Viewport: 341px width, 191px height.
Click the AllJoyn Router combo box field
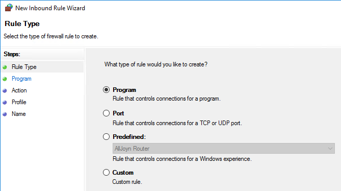point(224,149)
